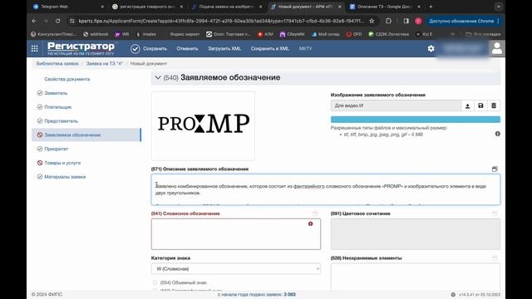Bookmark this page with the star icon
532x299 pixels.
pyautogui.click(x=372, y=21)
